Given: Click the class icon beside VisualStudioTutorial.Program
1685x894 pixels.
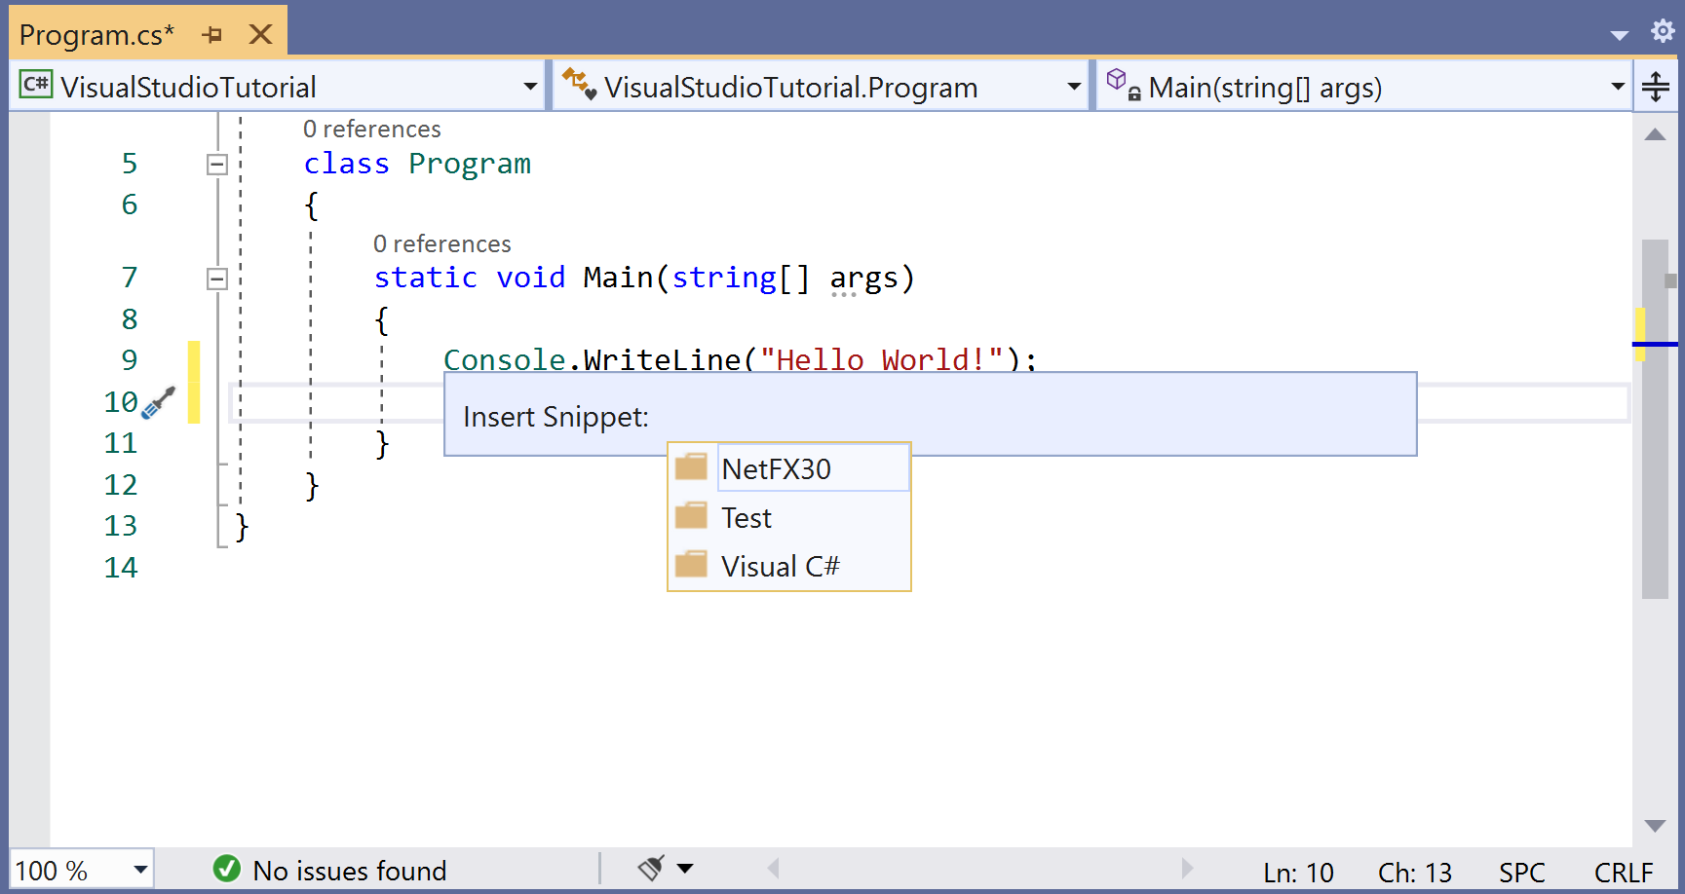Looking at the screenshot, I should (x=579, y=84).
